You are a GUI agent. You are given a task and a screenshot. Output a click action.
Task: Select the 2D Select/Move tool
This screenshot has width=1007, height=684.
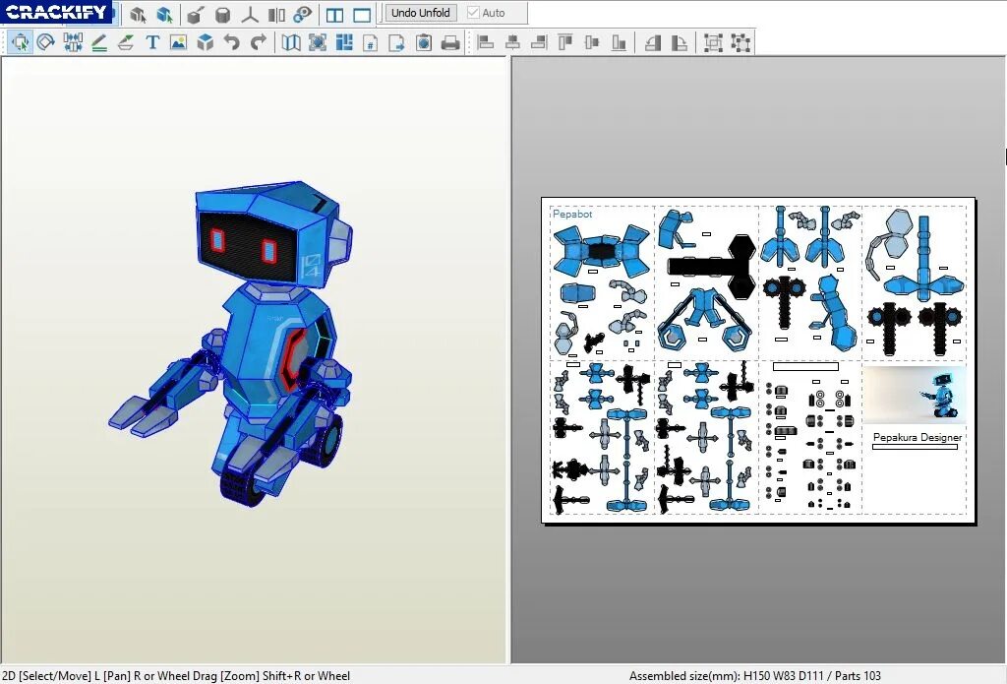click(x=20, y=42)
